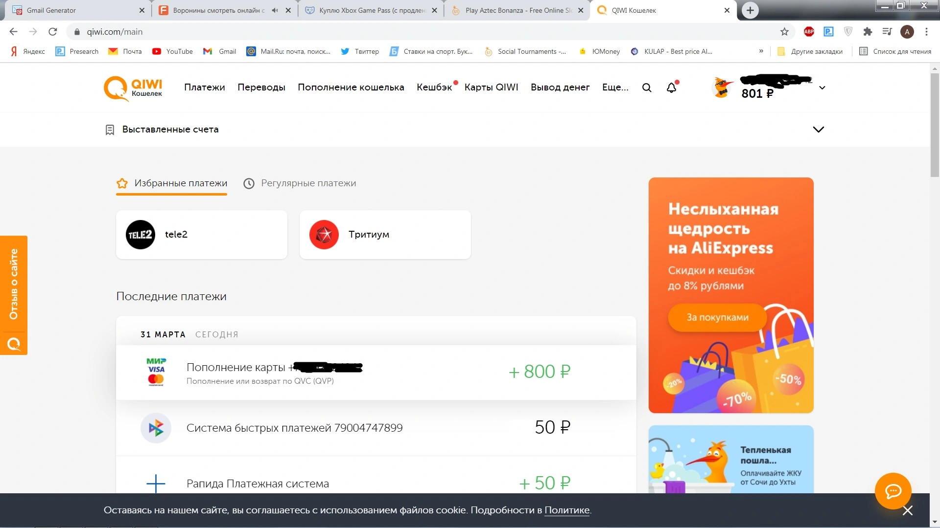Click the QIWI bird profile avatar
This screenshot has width=940, height=528.
pos(723,88)
